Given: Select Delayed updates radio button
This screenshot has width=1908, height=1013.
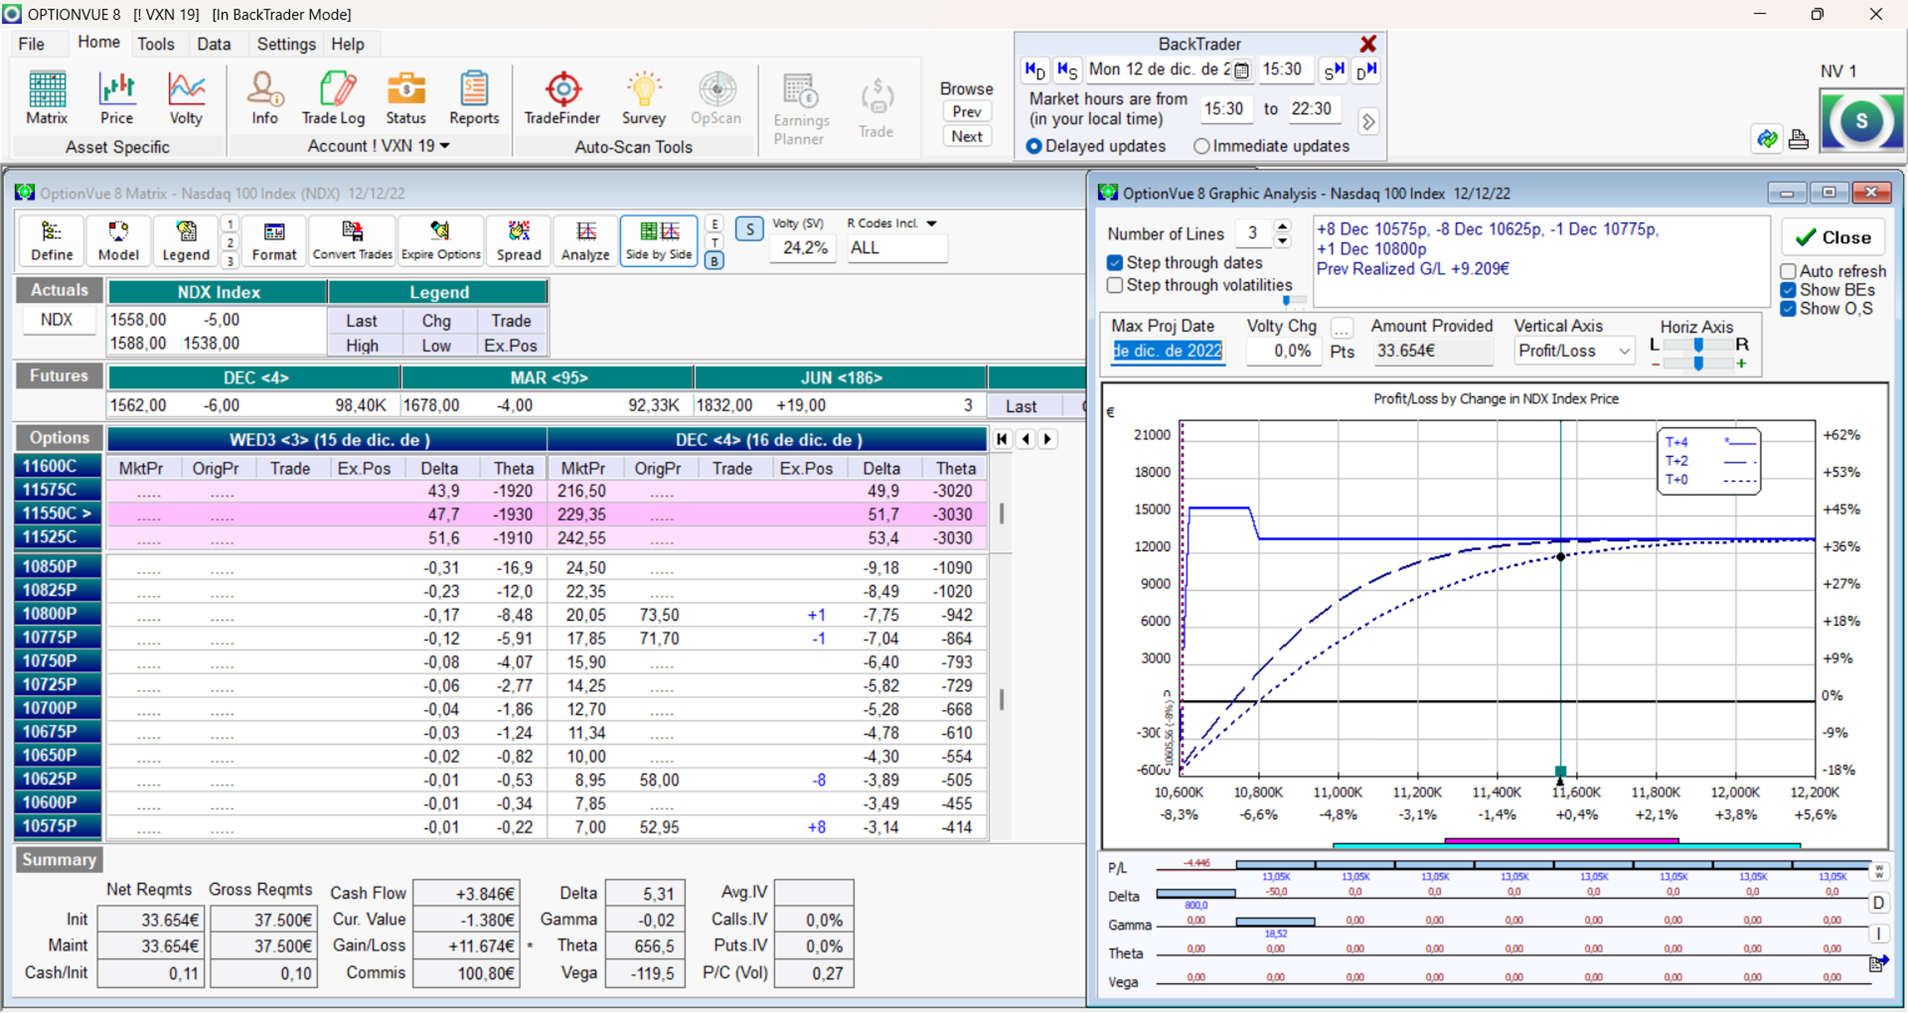Looking at the screenshot, I should [1034, 147].
